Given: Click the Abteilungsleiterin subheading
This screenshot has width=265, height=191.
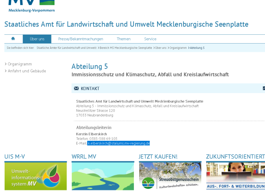Looking at the screenshot, I should coord(94,128).
